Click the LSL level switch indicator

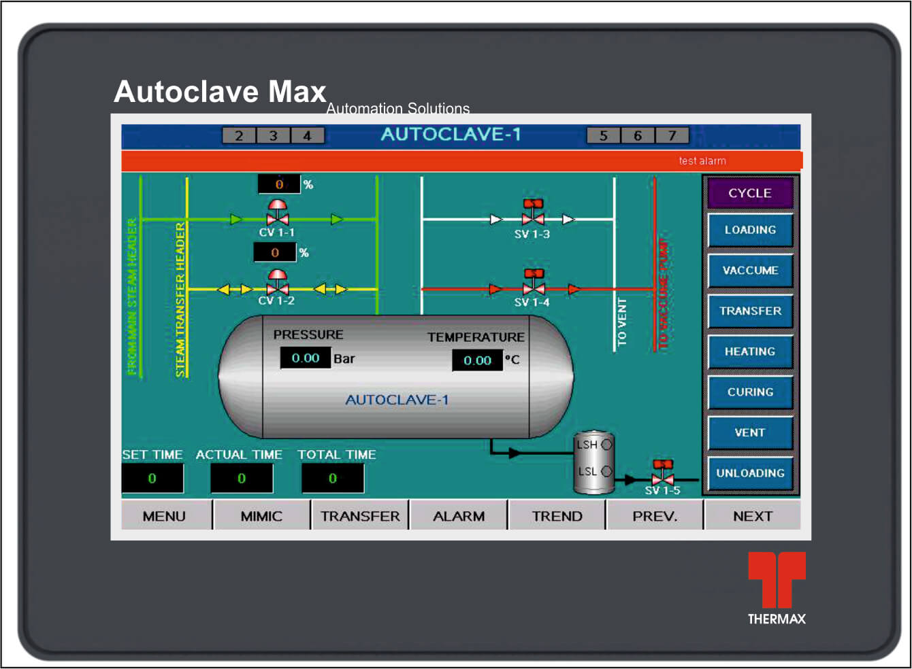pos(606,470)
